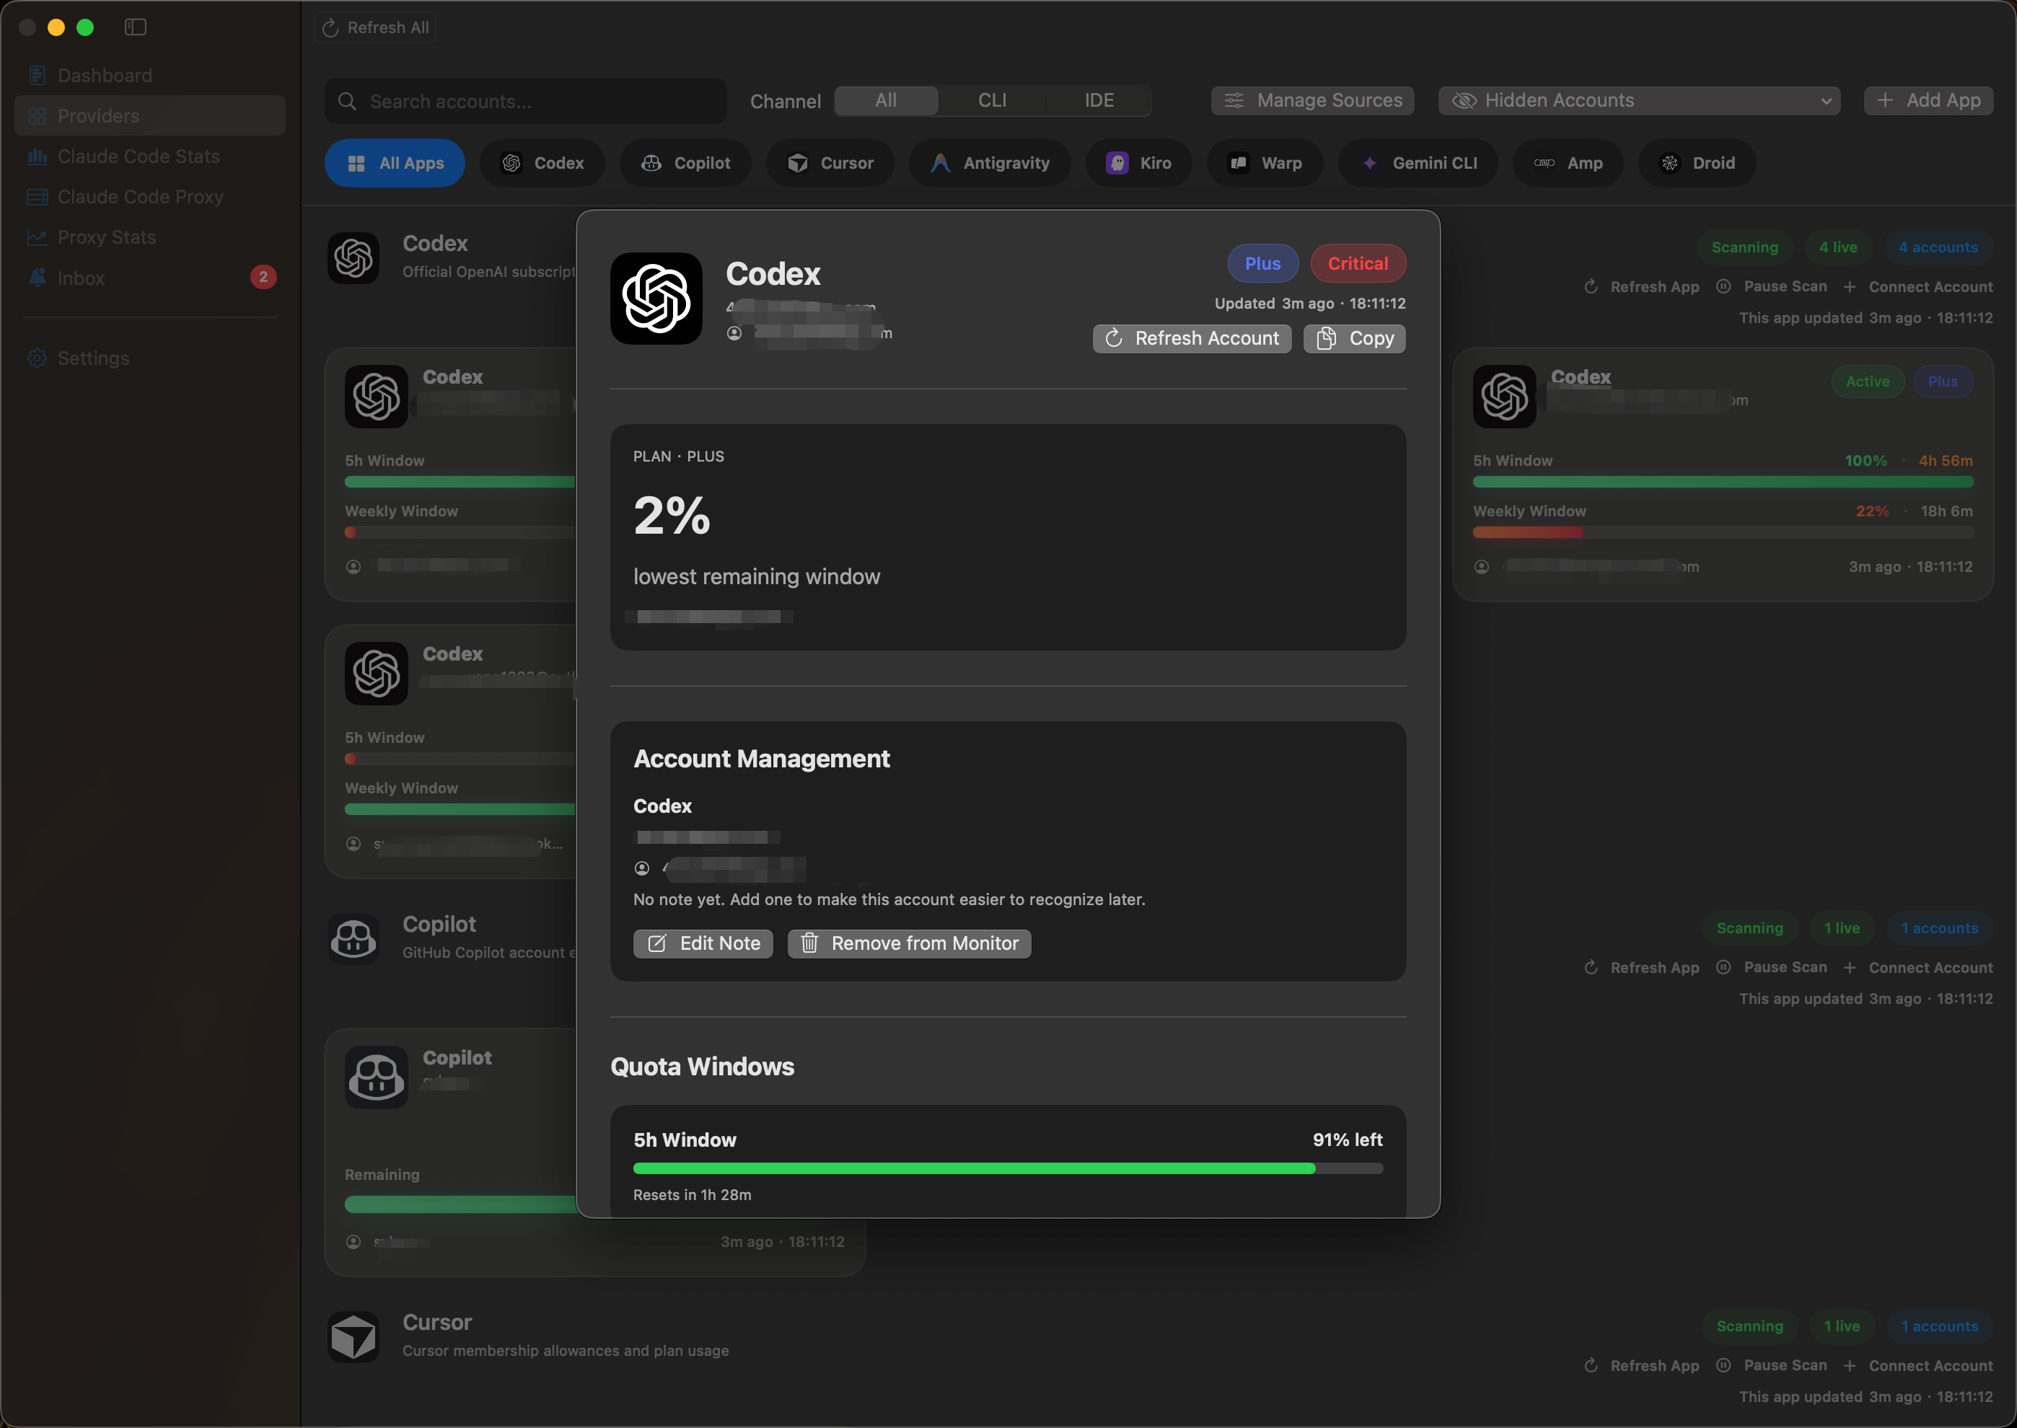Toggle the sidebar panel icon
2017x1428 pixels.
[136, 27]
